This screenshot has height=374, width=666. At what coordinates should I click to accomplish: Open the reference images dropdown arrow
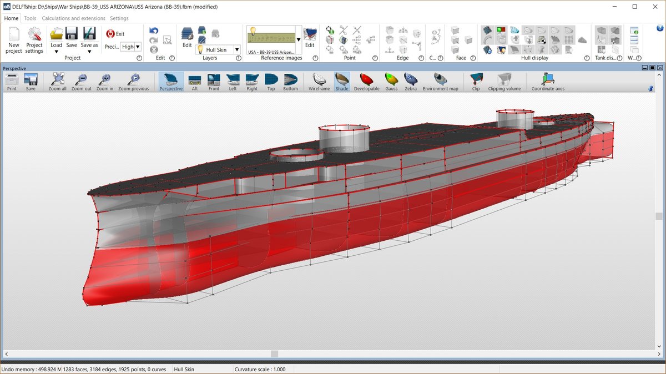click(299, 40)
